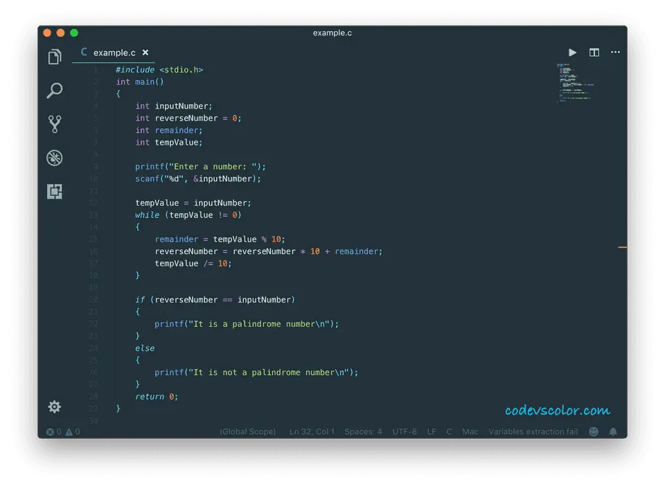Open errors and warnings count panel
This screenshot has height=488, width=665.
coord(63,431)
